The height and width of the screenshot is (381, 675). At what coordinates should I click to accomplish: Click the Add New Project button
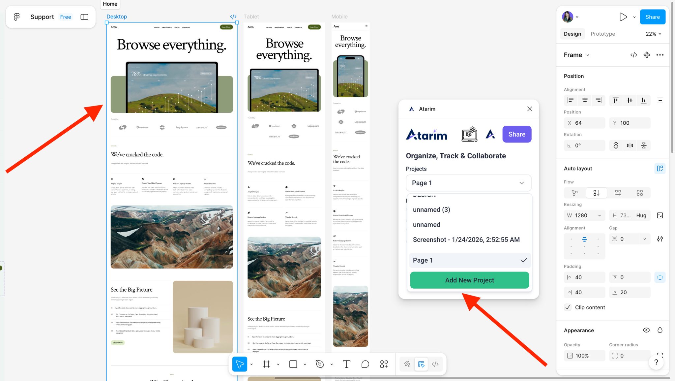pyautogui.click(x=469, y=280)
